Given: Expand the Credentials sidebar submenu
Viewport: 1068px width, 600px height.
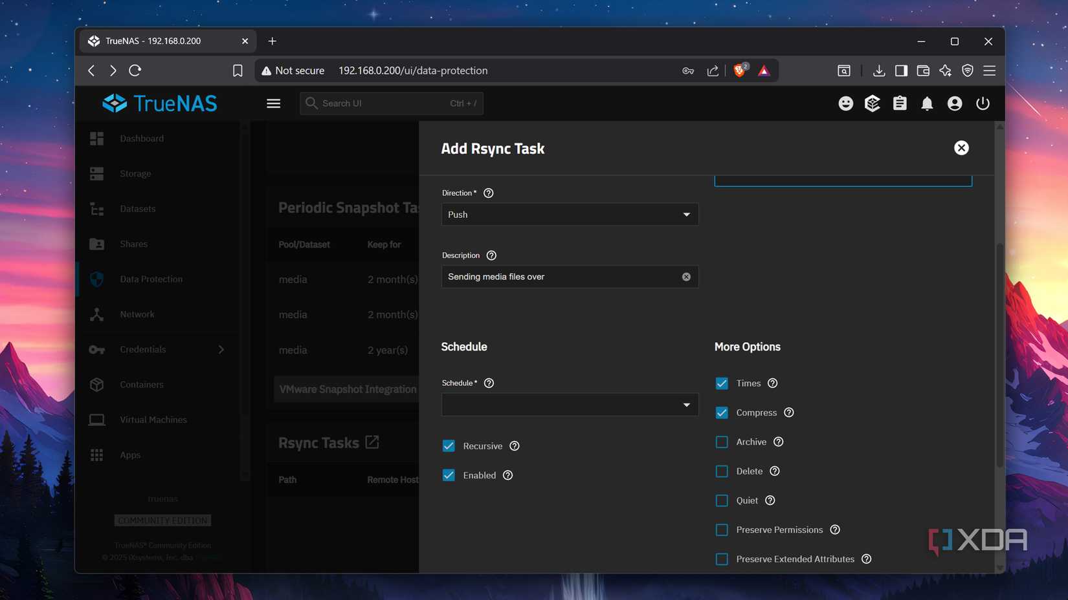Looking at the screenshot, I should (x=221, y=350).
